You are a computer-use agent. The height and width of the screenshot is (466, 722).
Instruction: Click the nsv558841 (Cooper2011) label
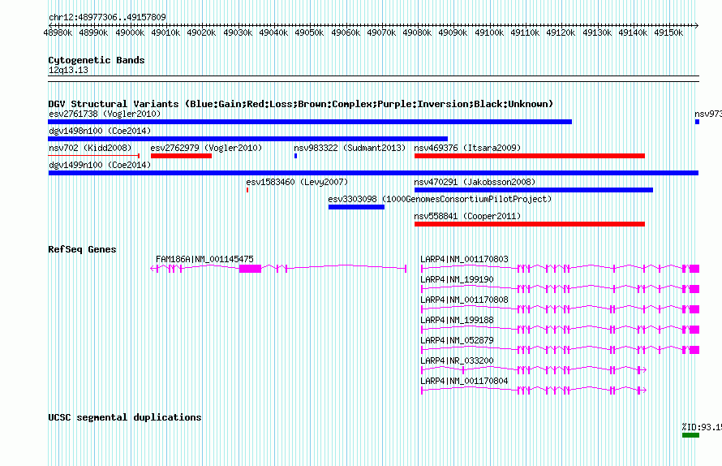467,216
